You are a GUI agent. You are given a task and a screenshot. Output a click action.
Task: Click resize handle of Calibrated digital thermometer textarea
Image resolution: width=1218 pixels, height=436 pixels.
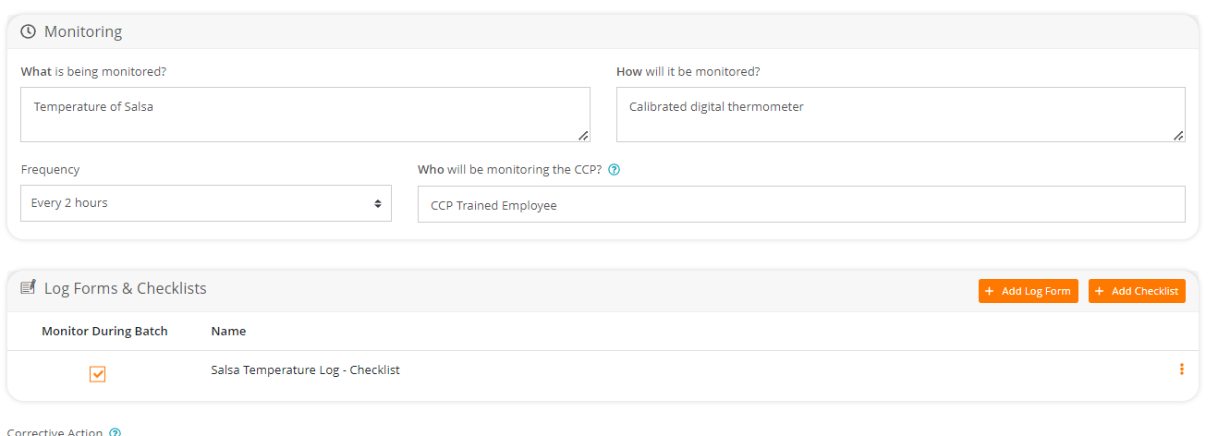1178,135
